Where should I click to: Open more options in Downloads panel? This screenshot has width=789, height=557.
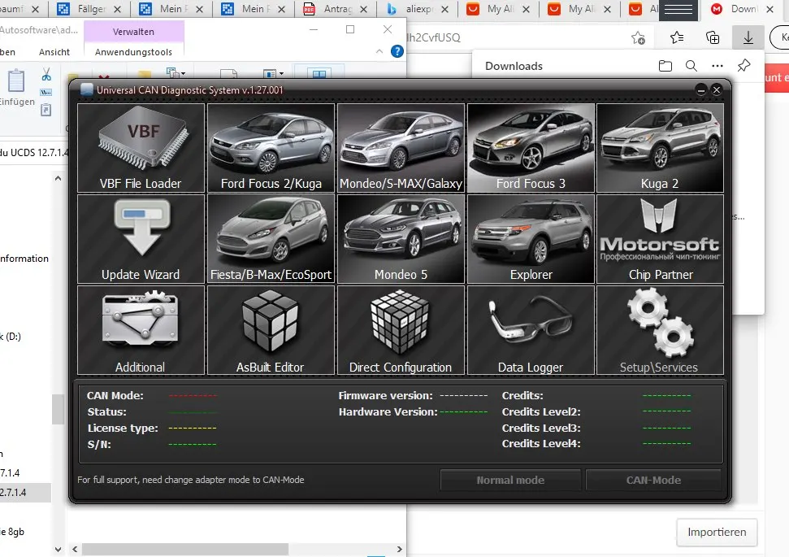coord(717,66)
